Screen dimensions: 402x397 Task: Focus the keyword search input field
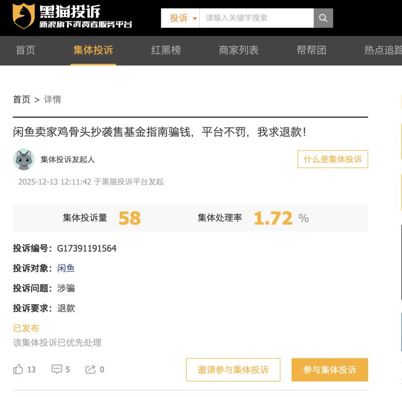click(256, 18)
